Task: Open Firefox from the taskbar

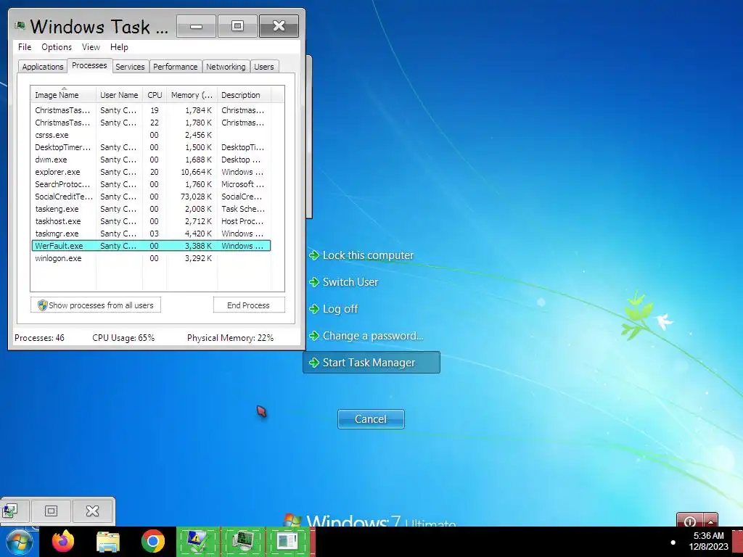Action: pos(63,541)
